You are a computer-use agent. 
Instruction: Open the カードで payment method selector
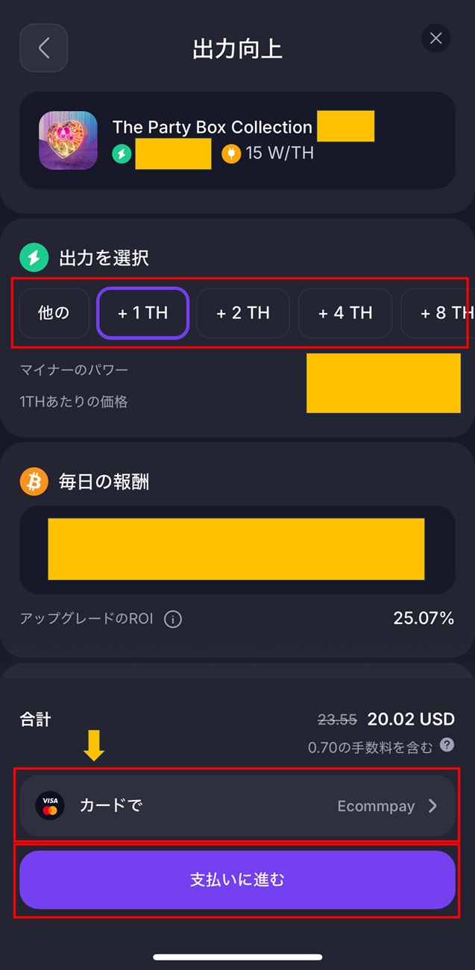pyautogui.click(x=110, y=806)
